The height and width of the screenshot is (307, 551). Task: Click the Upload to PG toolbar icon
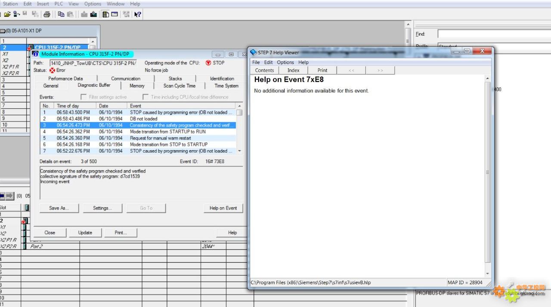pos(93,14)
